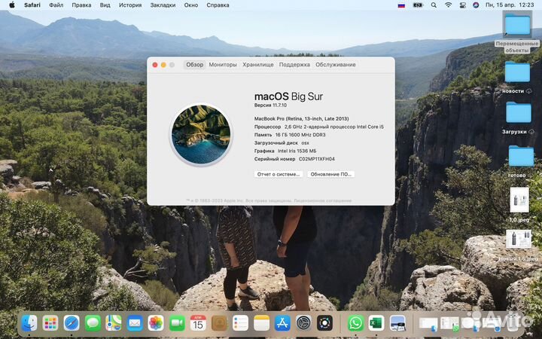
Task: Open the Photos app in Dock
Action: click(x=156, y=323)
